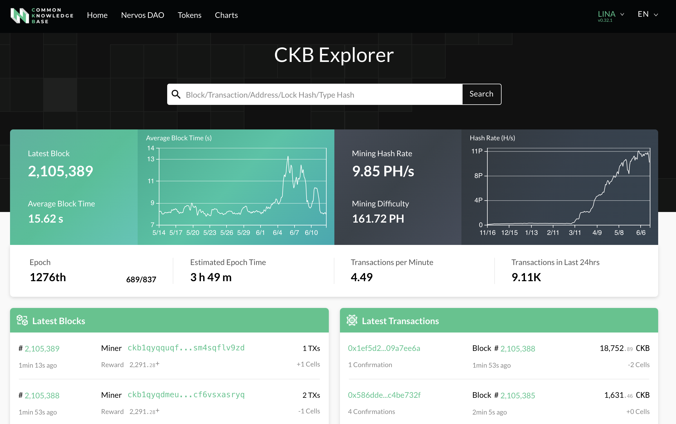This screenshot has width=676, height=424.
Task: Open the Nervos DAO page
Action: click(x=143, y=15)
